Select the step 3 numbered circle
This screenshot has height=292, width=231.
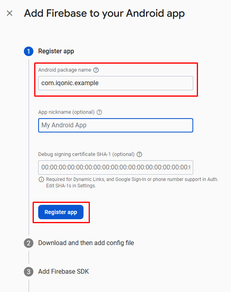pyautogui.click(x=29, y=272)
